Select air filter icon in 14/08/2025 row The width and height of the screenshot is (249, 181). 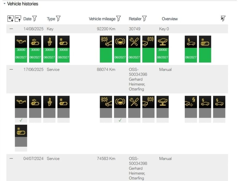35,42
